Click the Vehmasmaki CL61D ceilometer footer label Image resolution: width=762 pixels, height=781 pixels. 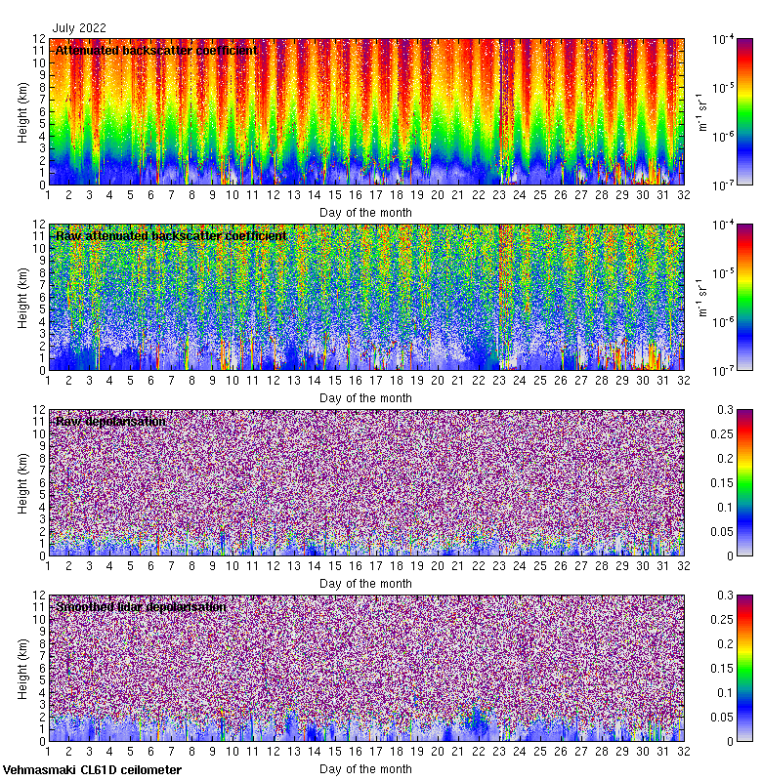click(92, 770)
